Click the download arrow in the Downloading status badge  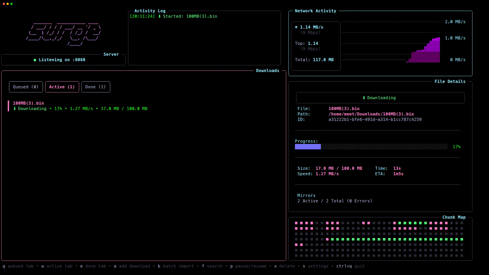(363, 98)
